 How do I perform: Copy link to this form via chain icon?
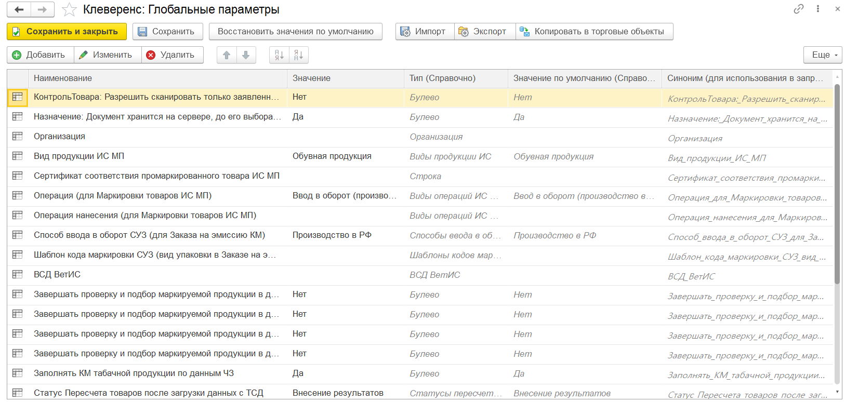(x=799, y=9)
